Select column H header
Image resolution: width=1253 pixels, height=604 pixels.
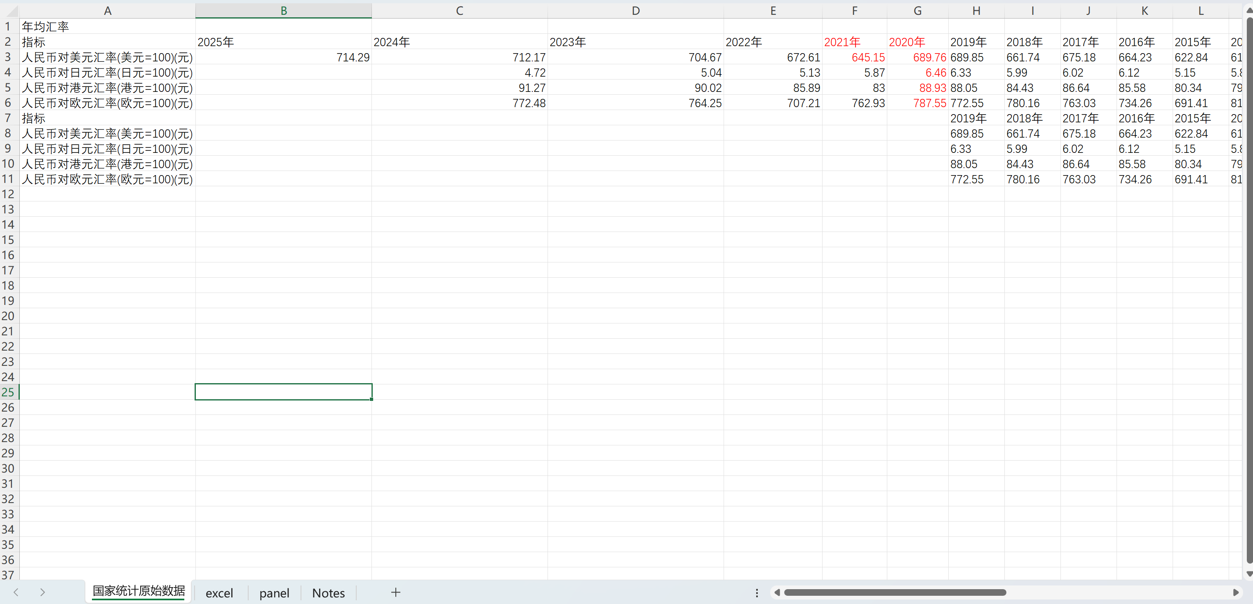[x=976, y=11]
